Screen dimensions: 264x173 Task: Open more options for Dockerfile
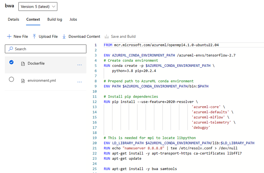[x=79, y=65]
